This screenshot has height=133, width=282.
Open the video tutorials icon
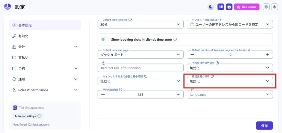(229, 7)
